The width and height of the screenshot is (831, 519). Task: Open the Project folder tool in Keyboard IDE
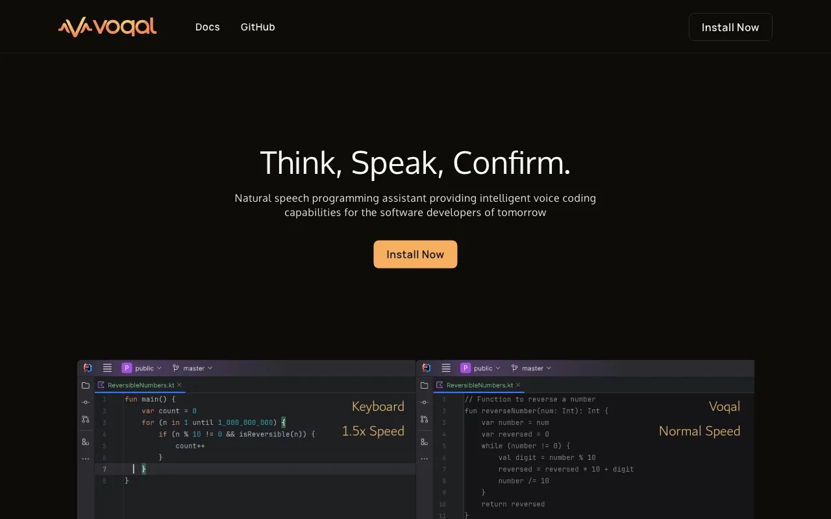86,385
